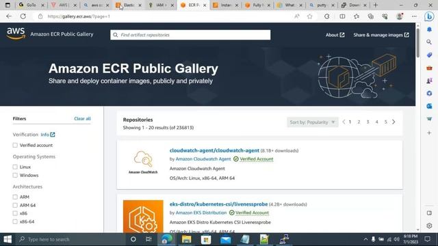Open Mail app from taskbar
Image resolution: width=438 pixels, height=246 pixels.
tap(225, 239)
